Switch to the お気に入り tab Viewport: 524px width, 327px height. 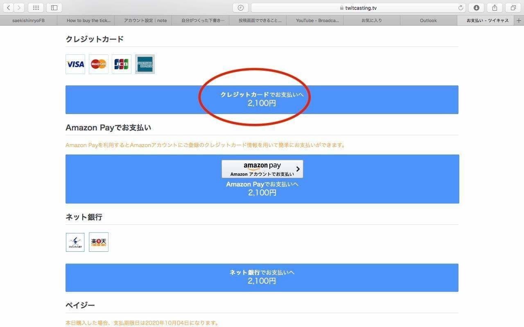tap(372, 20)
